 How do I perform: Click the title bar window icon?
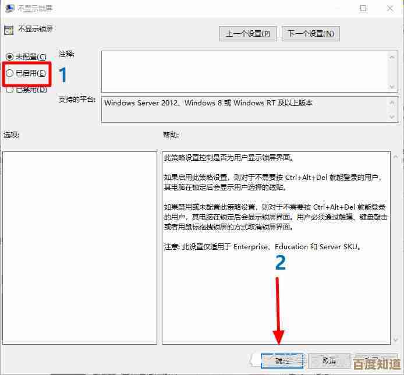pyautogui.click(x=9, y=8)
